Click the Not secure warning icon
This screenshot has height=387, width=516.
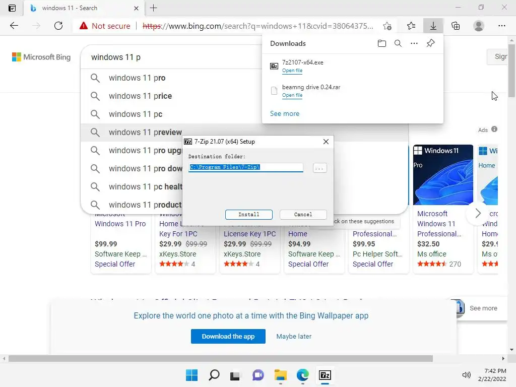click(x=84, y=26)
